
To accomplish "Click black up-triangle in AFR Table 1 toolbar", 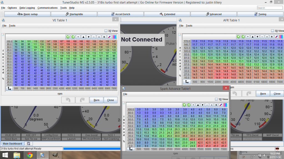I will click(252, 37).
